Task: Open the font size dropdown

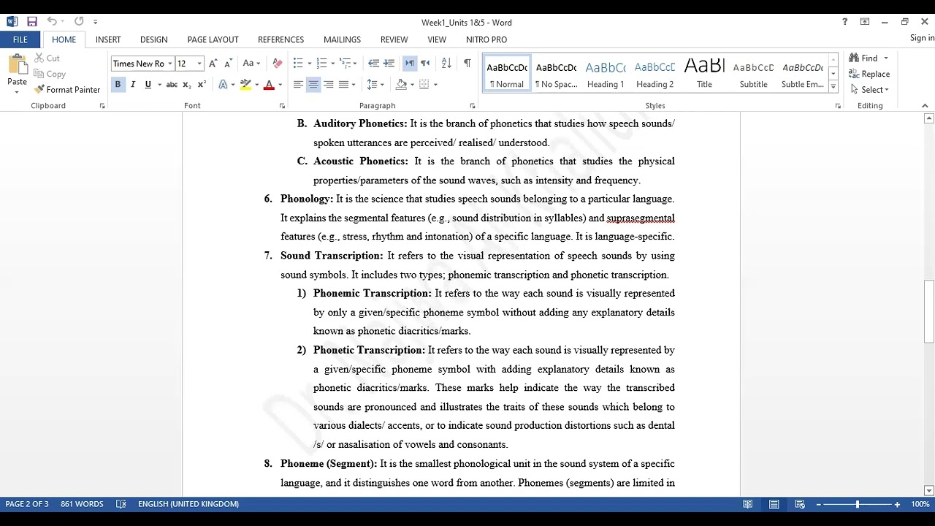Action: tap(199, 64)
